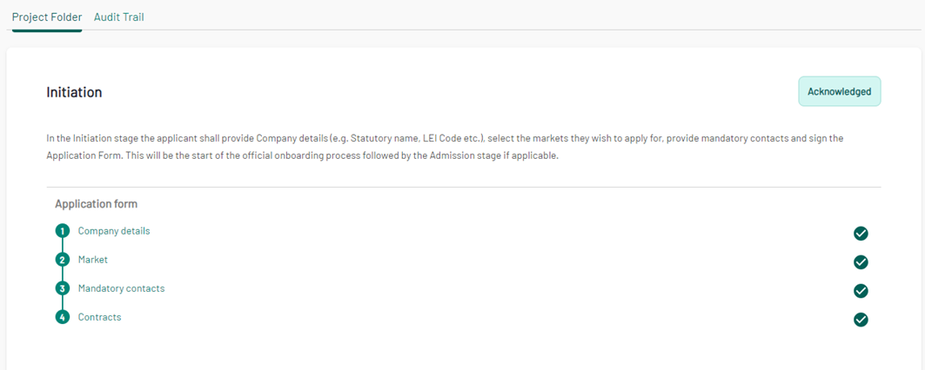Click the stepper line between steps 3 and 4

(x=62, y=303)
